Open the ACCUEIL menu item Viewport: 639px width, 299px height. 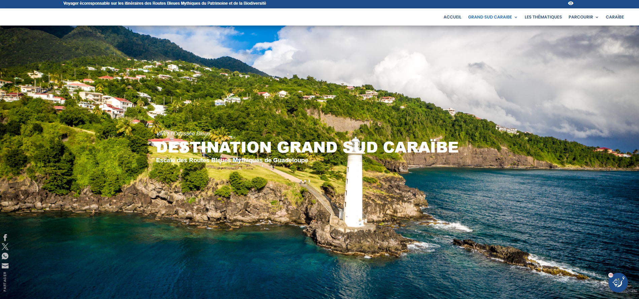pyautogui.click(x=452, y=17)
